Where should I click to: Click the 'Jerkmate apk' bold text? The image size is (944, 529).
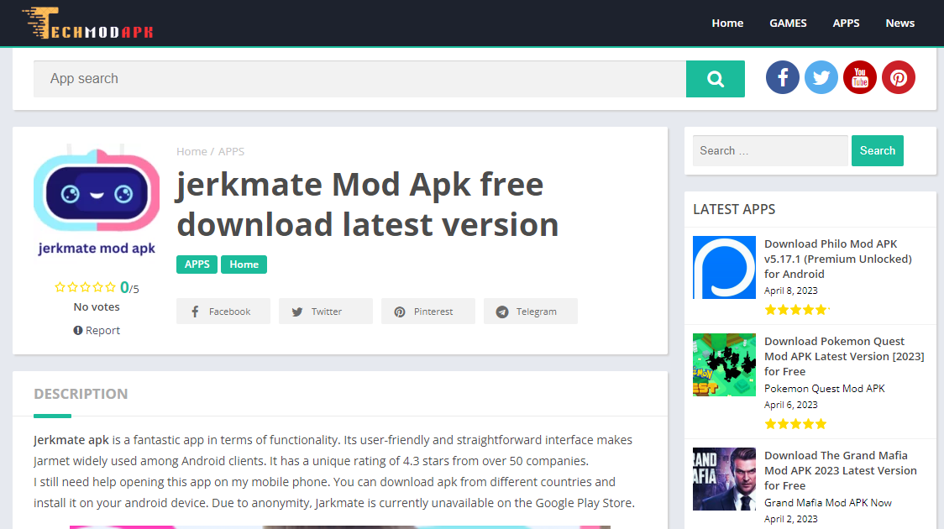(71, 440)
